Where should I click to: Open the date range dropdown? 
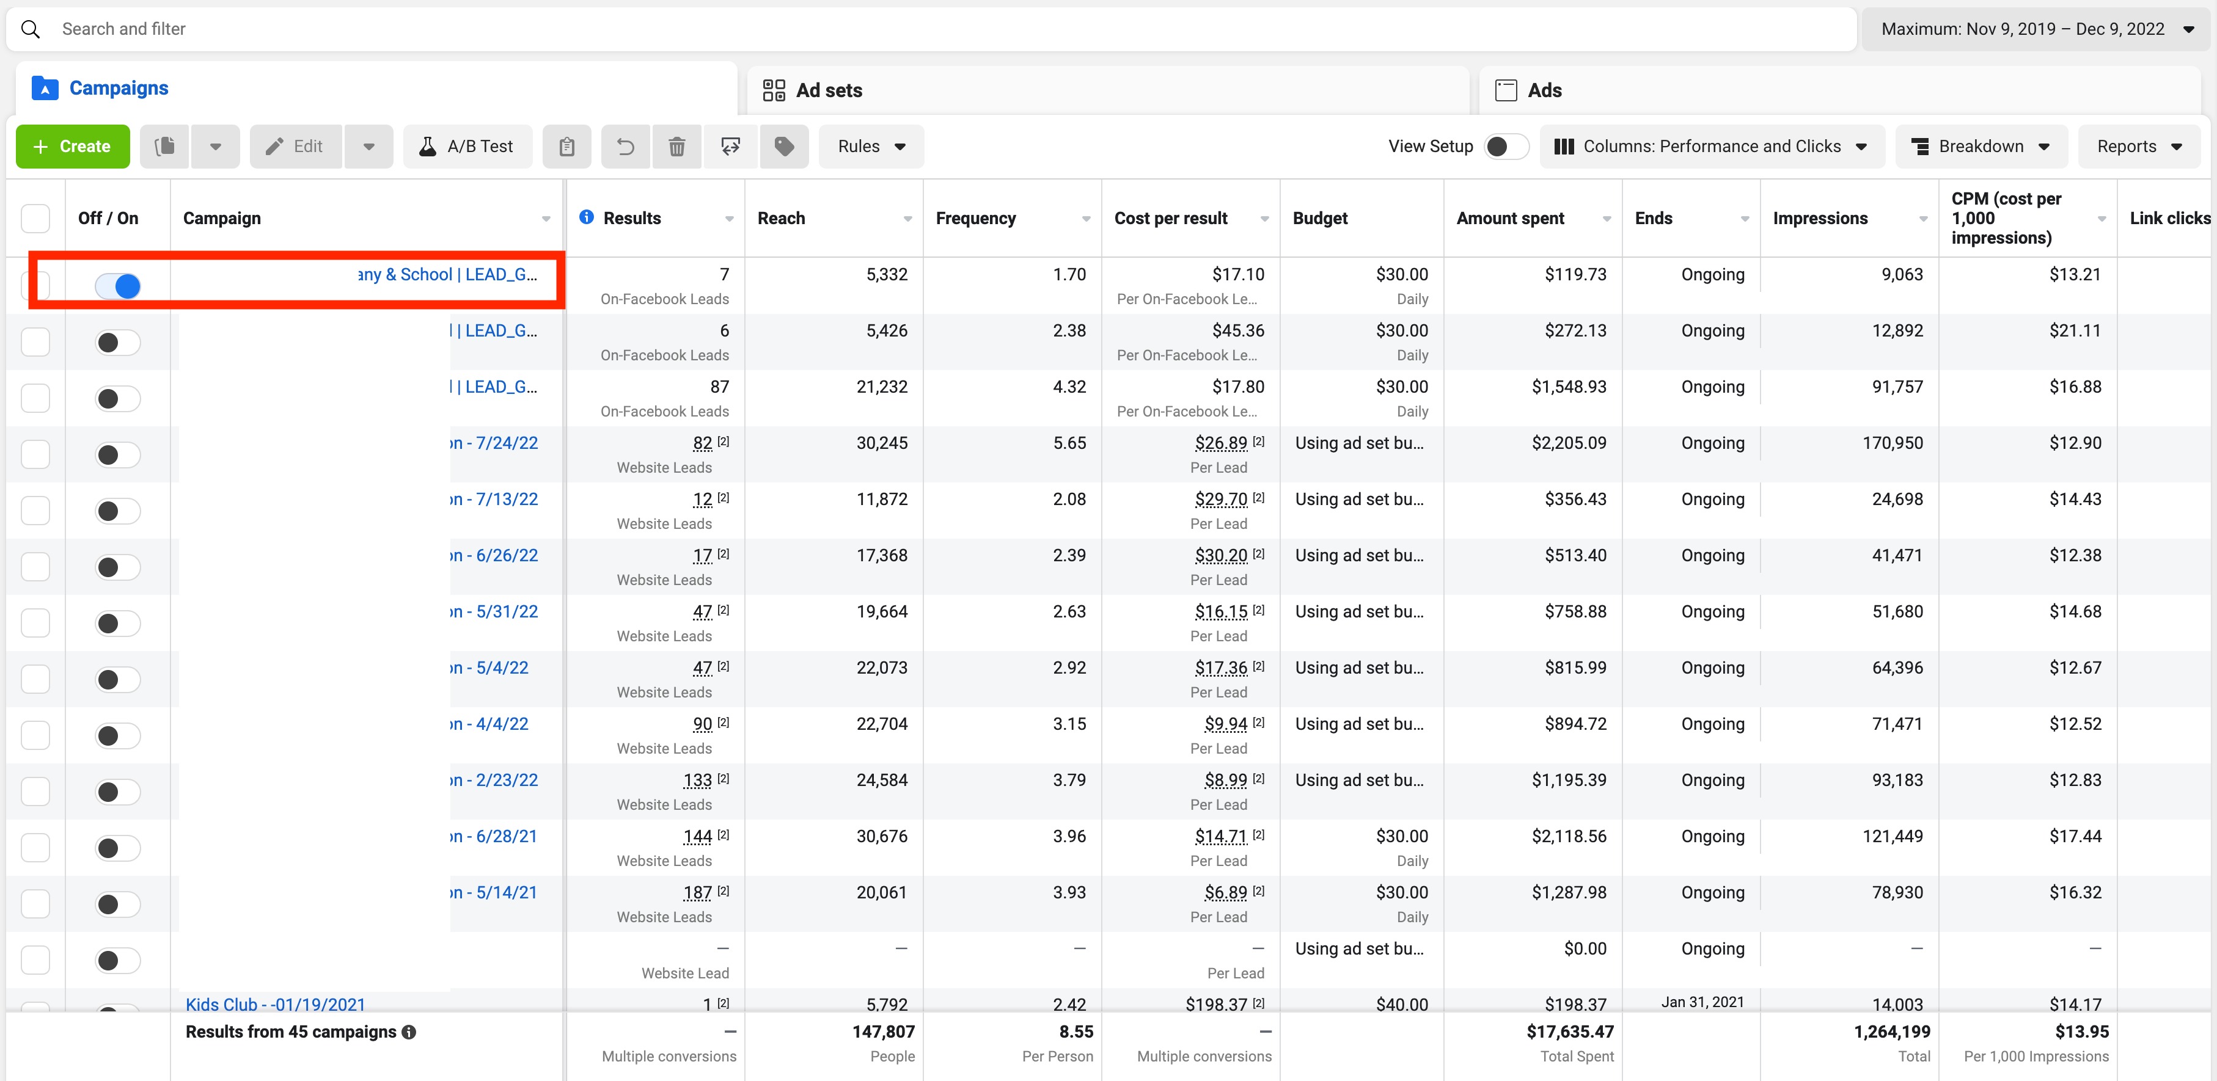click(x=2036, y=29)
